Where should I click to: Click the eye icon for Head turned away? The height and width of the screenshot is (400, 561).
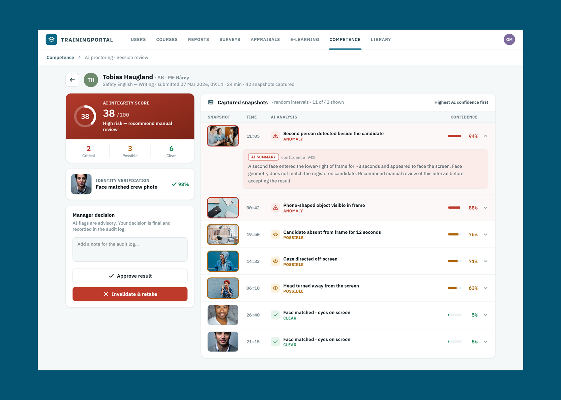[275, 288]
